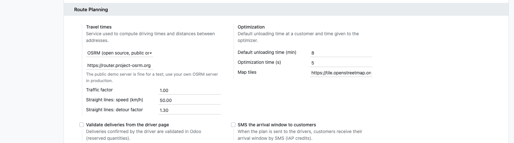
Task: Set the Traffic factor value field
Action: point(190,90)
